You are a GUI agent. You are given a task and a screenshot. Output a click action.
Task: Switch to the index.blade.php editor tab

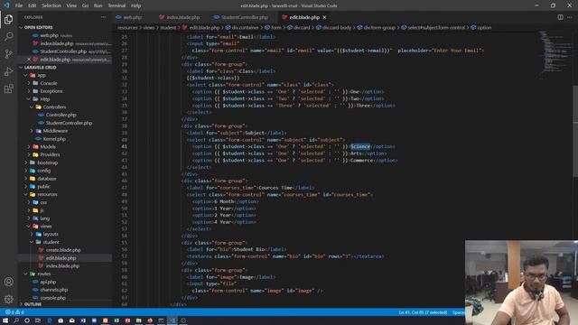click(x=182, y=17)
